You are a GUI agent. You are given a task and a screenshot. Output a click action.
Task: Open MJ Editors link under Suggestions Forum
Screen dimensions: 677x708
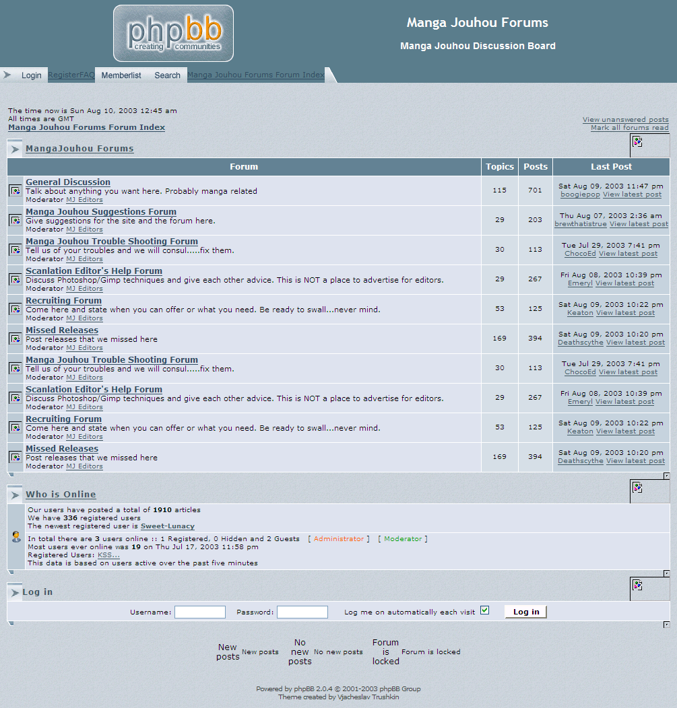pos(84,229)
